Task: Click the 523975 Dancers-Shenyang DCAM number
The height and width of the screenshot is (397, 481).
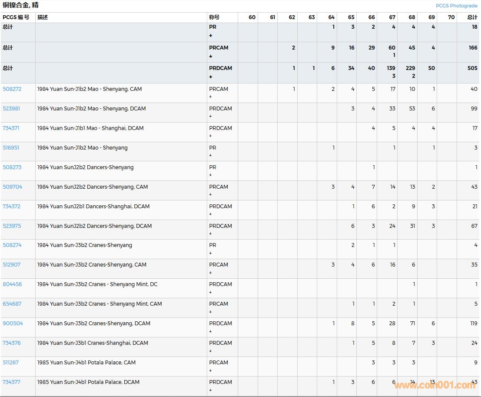Action: click(x=12, y=226)
